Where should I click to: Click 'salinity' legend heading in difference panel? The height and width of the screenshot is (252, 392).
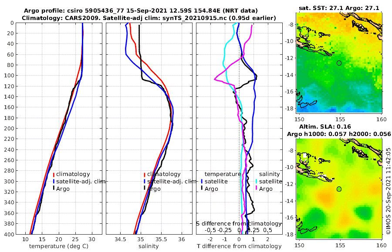(269, 174)
